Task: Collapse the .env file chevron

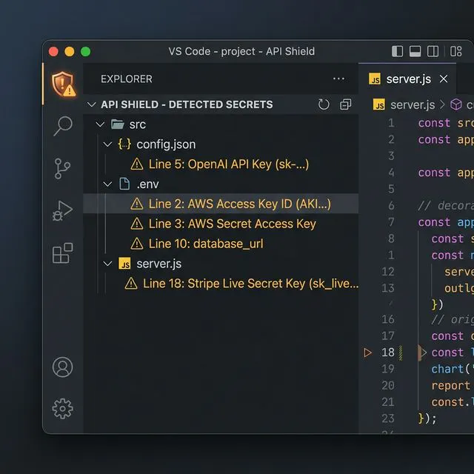Action: [107, 184]
